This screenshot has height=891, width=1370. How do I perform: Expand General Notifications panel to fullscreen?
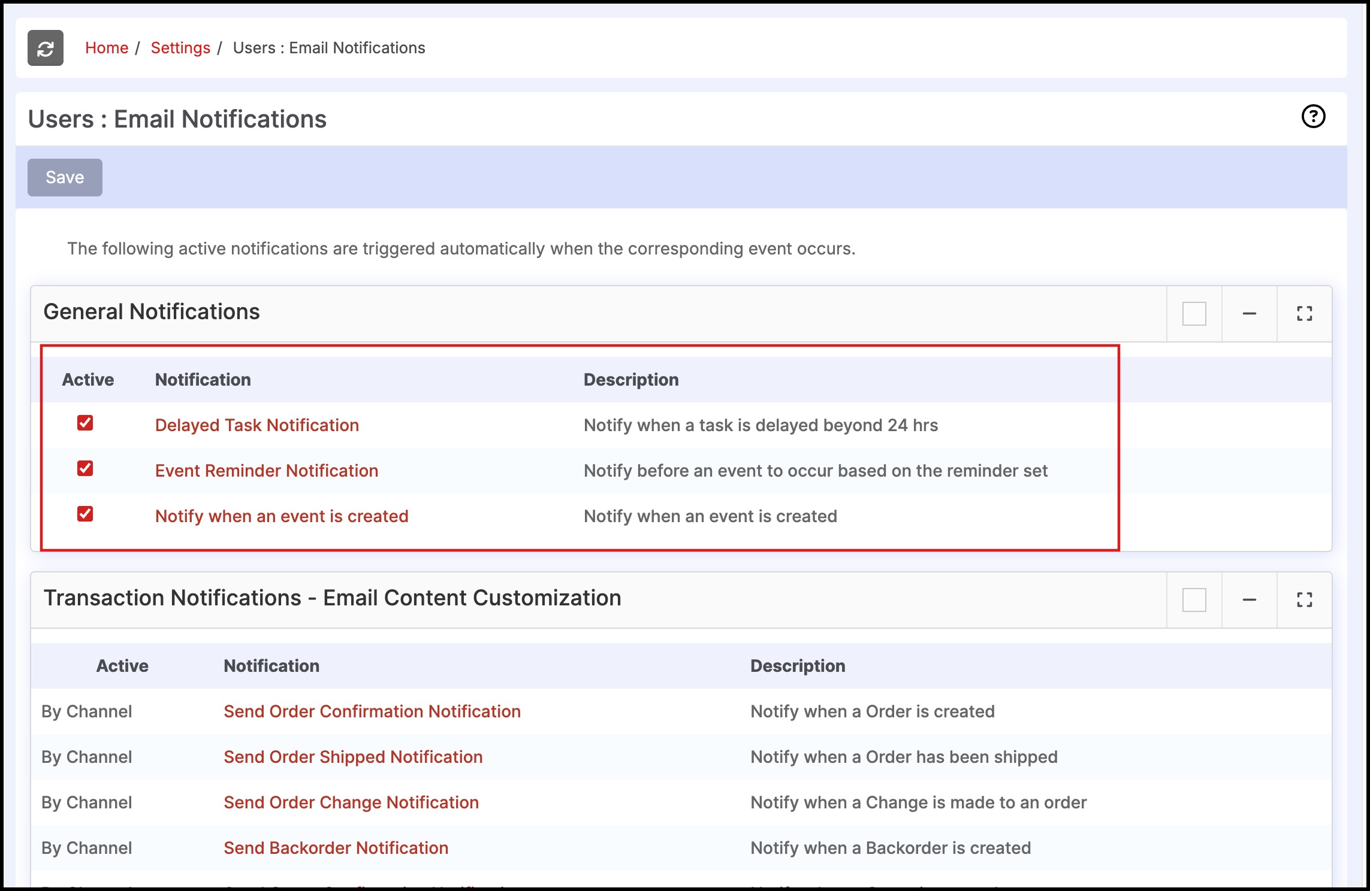pos(1304,313)
